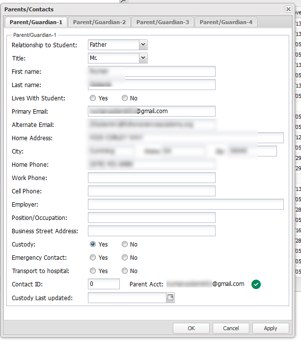Screen dimensions: 301x341
Task: Expand the Relationship to Student dropdown
Action: point(143,45)
